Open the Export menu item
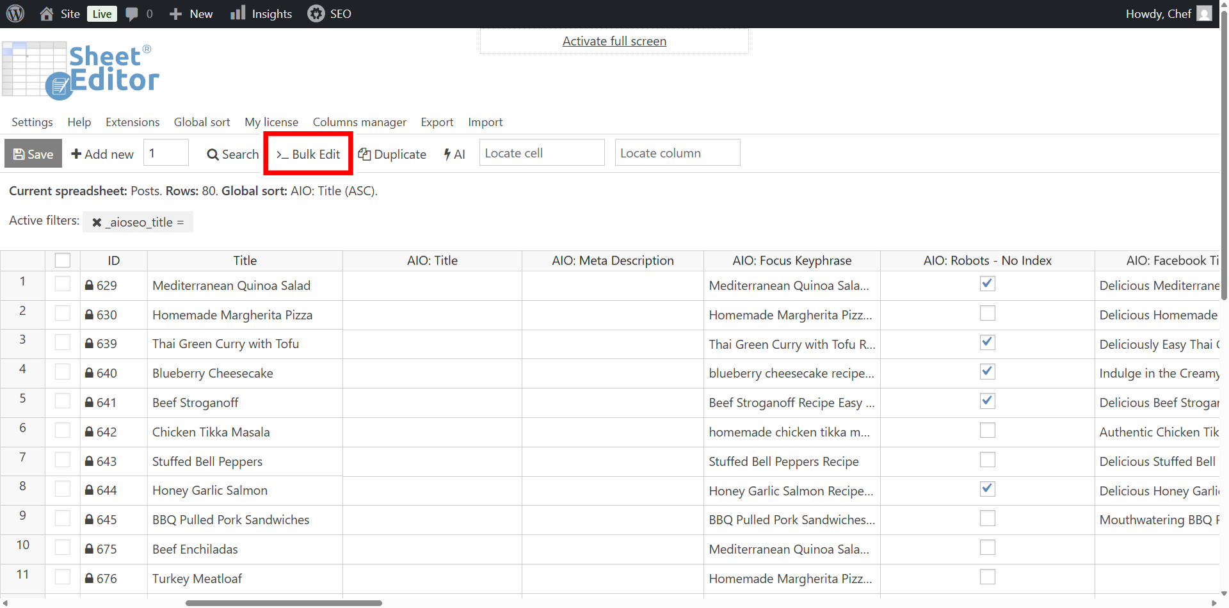Viewport: 1229px width, 608px height. pyautogui.click(x=437, y=122)
